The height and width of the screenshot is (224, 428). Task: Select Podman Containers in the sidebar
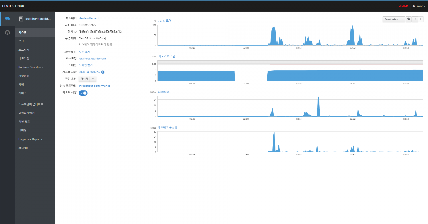(x=31, y=67)
